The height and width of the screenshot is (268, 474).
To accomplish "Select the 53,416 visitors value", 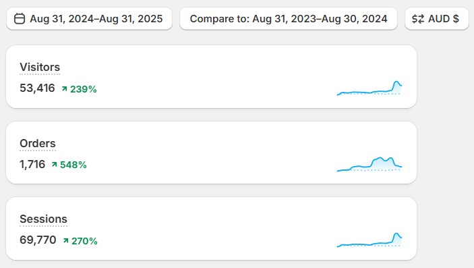I will pos(37,88).
